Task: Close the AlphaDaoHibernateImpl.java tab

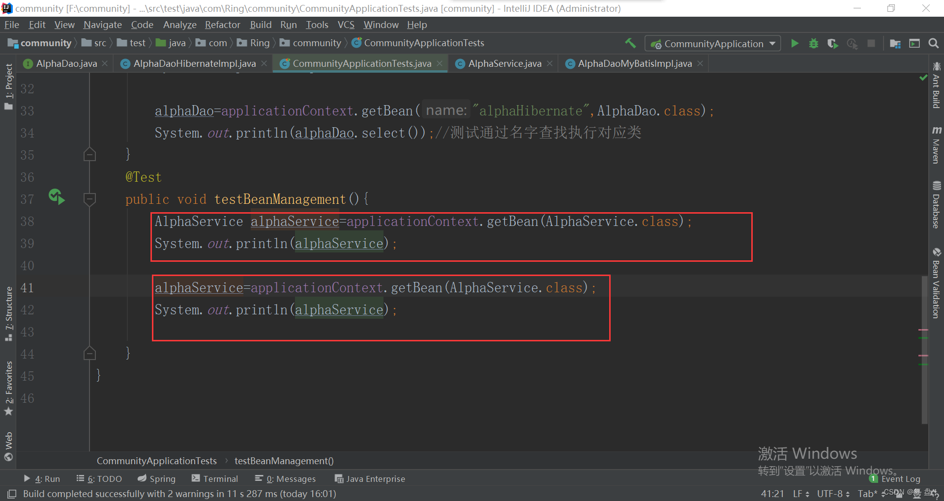Action: coord(264,63)
